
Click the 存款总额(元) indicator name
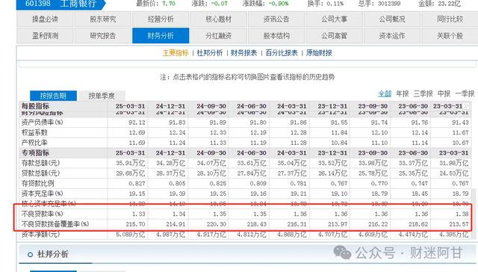[x=40, y=163]
